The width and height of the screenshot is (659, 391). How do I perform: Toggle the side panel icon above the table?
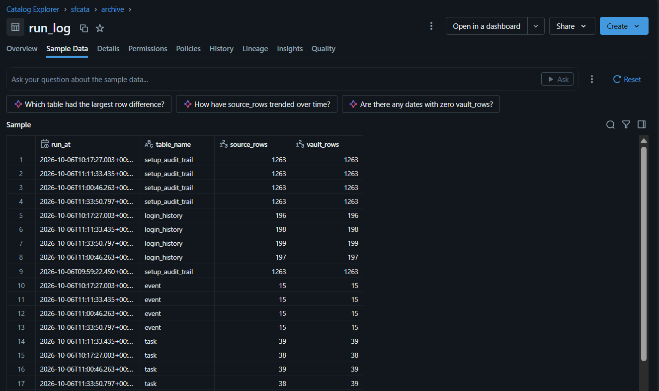tap(642, 125)
